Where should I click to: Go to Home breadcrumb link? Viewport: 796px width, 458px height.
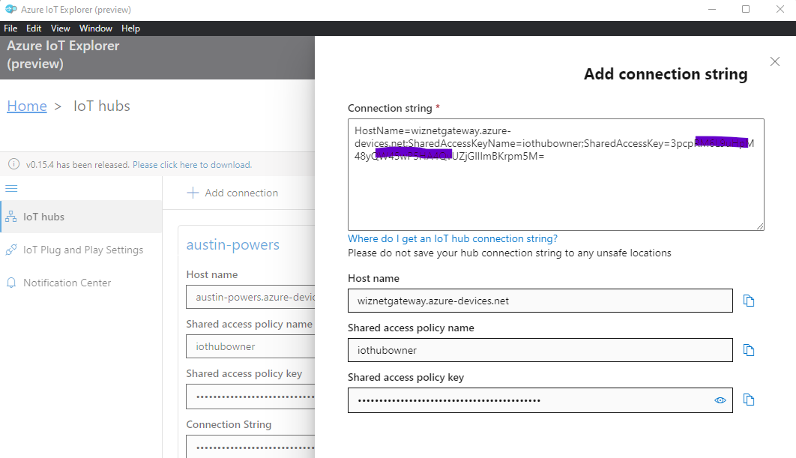[27, 106]
